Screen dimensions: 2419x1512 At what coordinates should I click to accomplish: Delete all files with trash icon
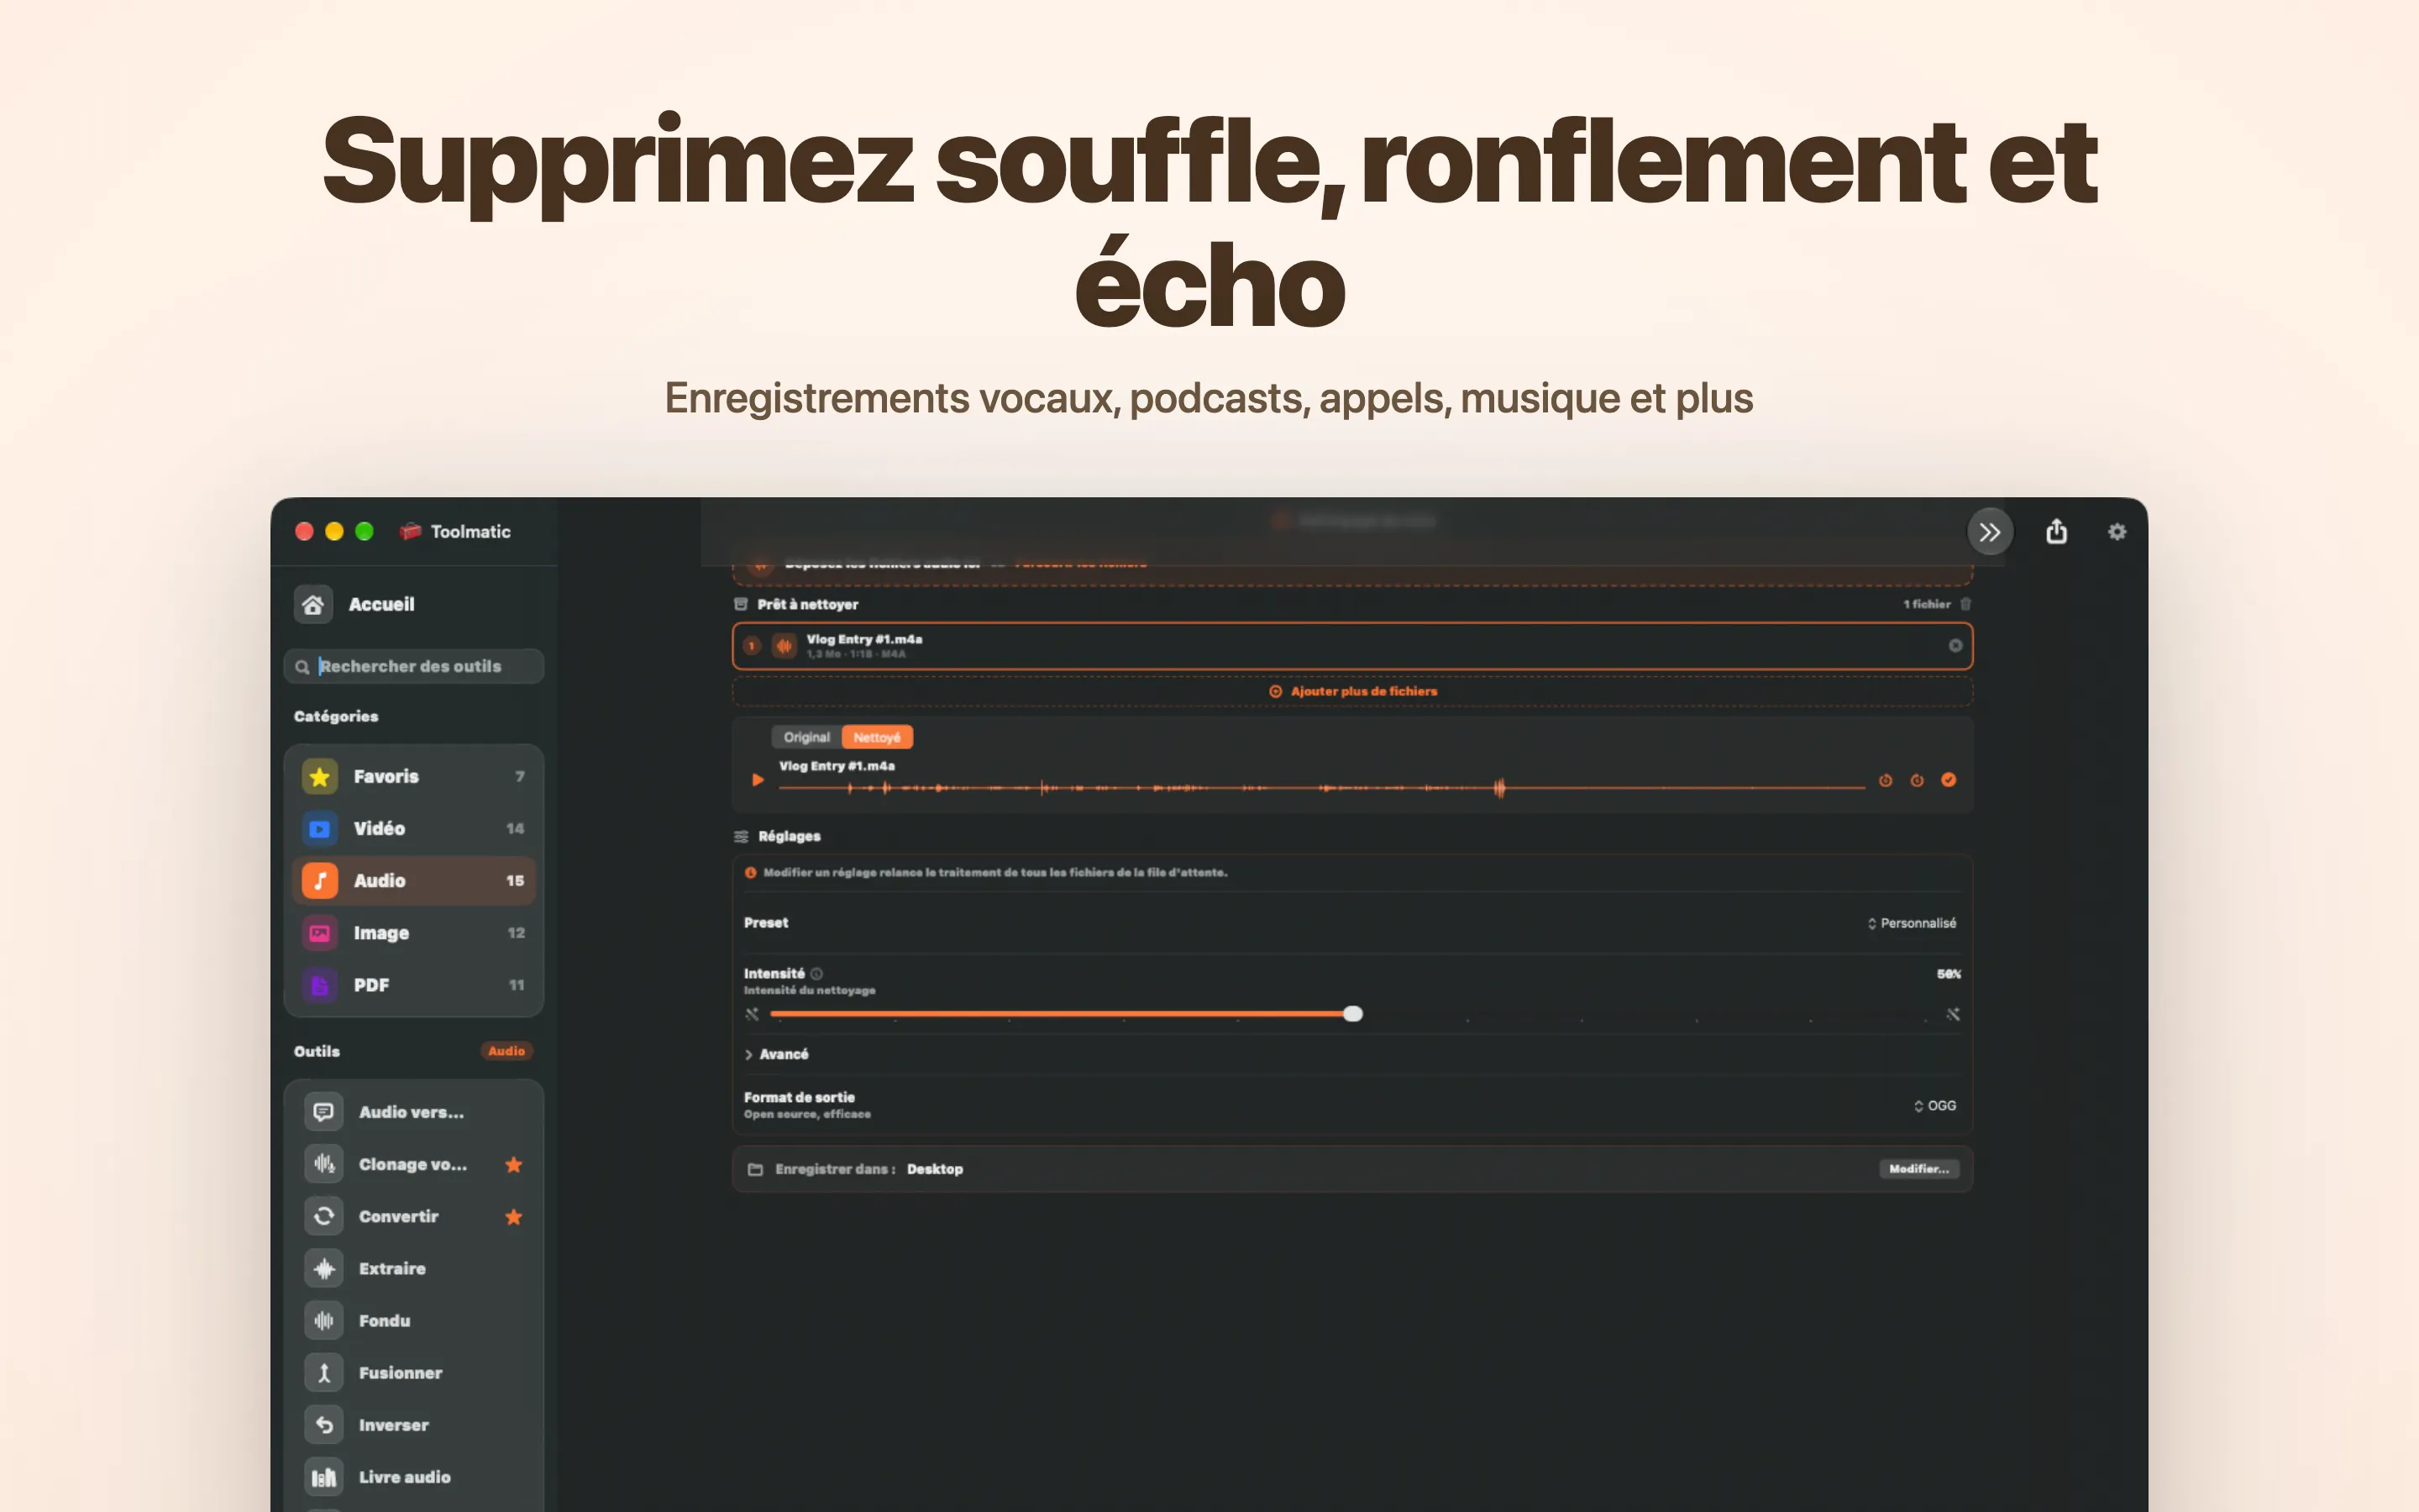[x=1965, y=604]
